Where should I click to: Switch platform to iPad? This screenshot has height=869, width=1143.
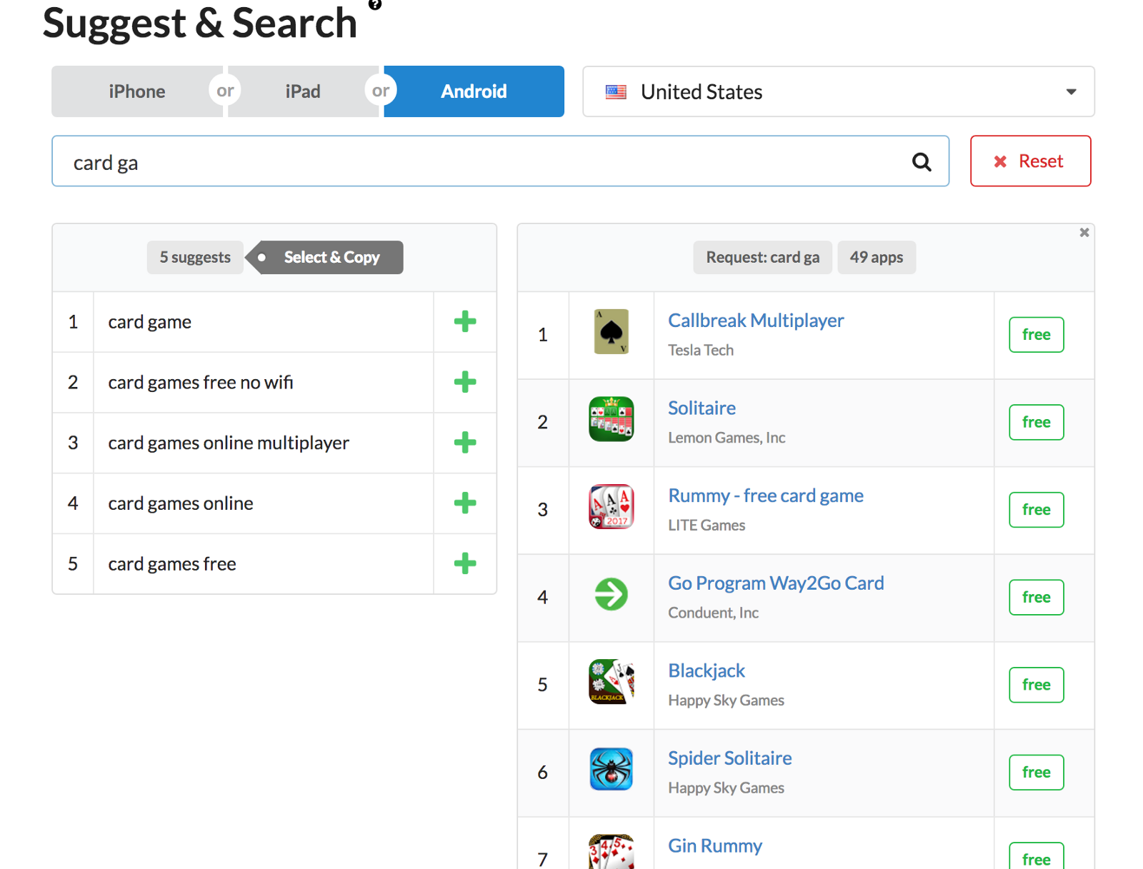(303, 91)
